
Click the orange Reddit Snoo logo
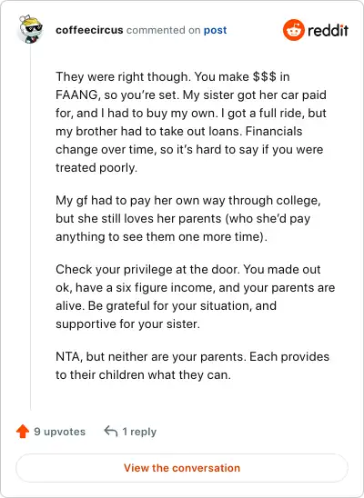294,30
